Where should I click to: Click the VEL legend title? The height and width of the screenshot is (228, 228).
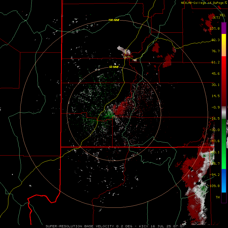coord(223,15)
